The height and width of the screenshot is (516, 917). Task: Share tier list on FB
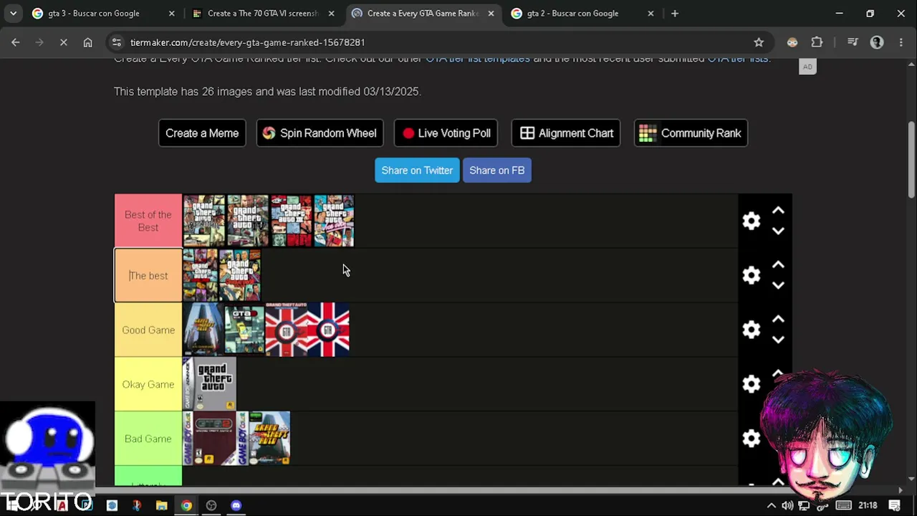coord(497,170)
